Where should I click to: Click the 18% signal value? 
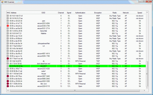click(69, 81)
